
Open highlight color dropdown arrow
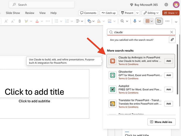31,21
